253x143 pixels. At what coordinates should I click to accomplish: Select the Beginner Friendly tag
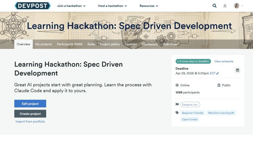point(193,113)
